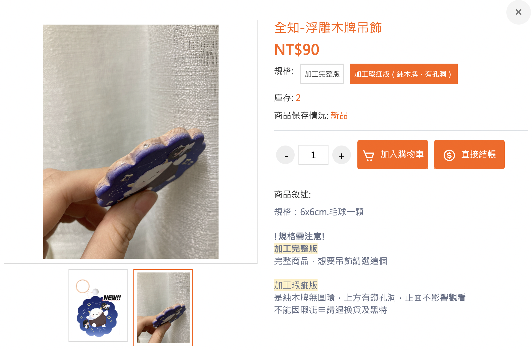Click the 規格需注意 warning text
The width and height of the screenshot is (532, 350).
point(299,236)
